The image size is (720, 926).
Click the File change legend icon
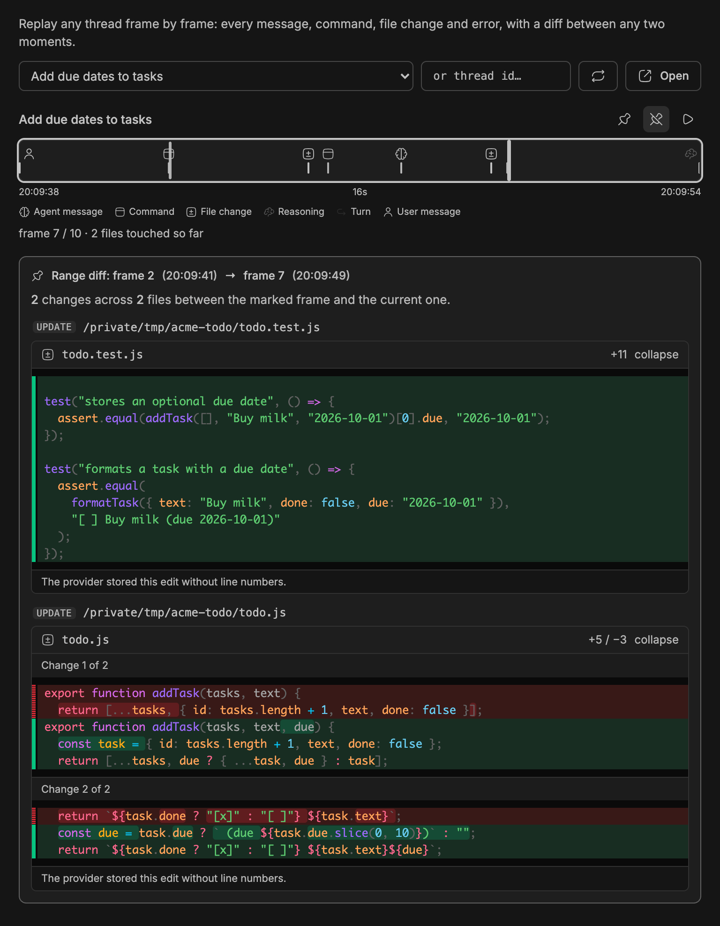(191, 212)
